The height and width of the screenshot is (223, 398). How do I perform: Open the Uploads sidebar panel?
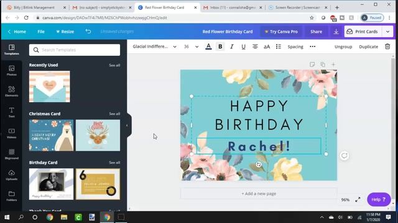coord(12,175)
